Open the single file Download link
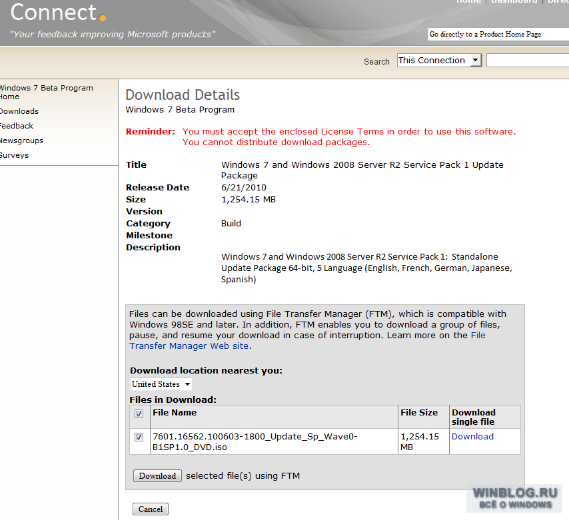The width and height of the screenshot is (569, 520). [472, 437]
